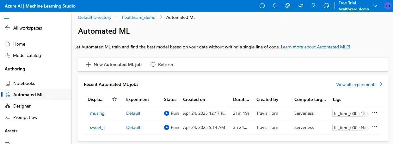Image resolution: width=393 pixels, height=144 pixels.
Task: Refresh the Automated ML jobs list
Action: 162,64
